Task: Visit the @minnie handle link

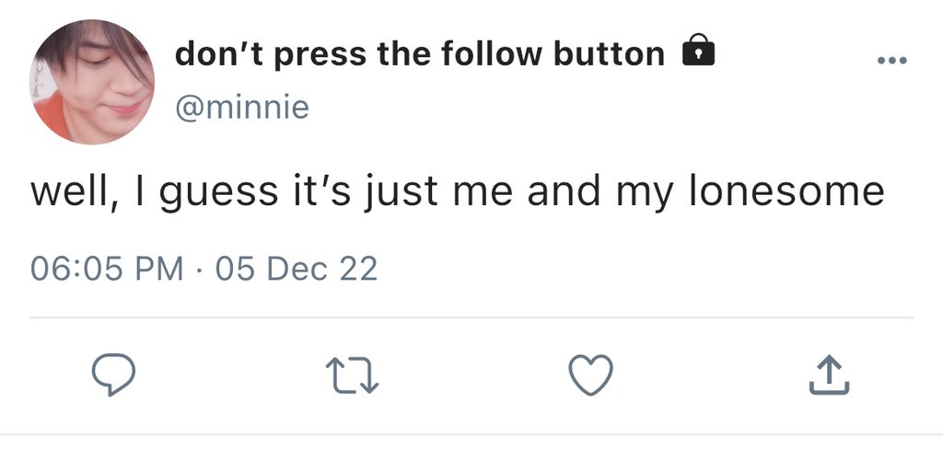Action: click(242, 108)
